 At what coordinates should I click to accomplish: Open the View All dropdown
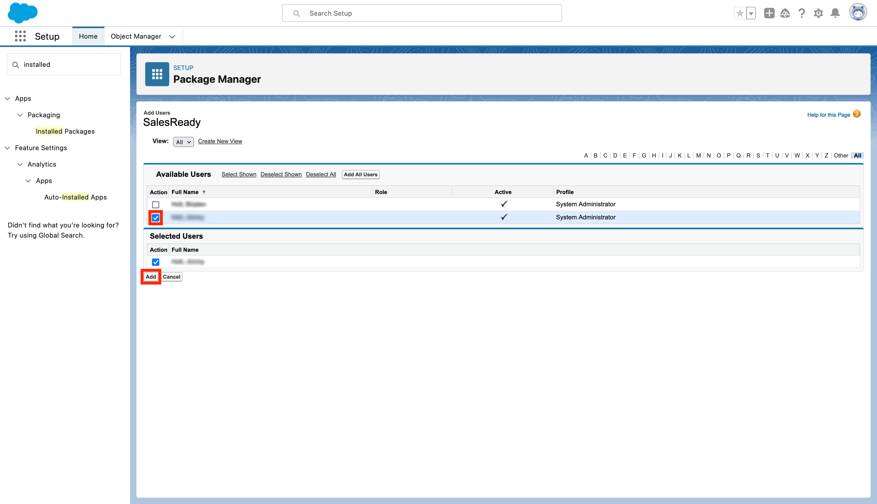(x=183, y=142)
